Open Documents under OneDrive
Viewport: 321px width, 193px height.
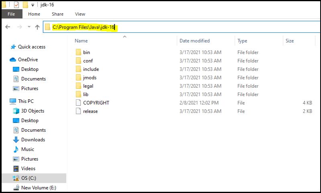click(x=33, y=78)
